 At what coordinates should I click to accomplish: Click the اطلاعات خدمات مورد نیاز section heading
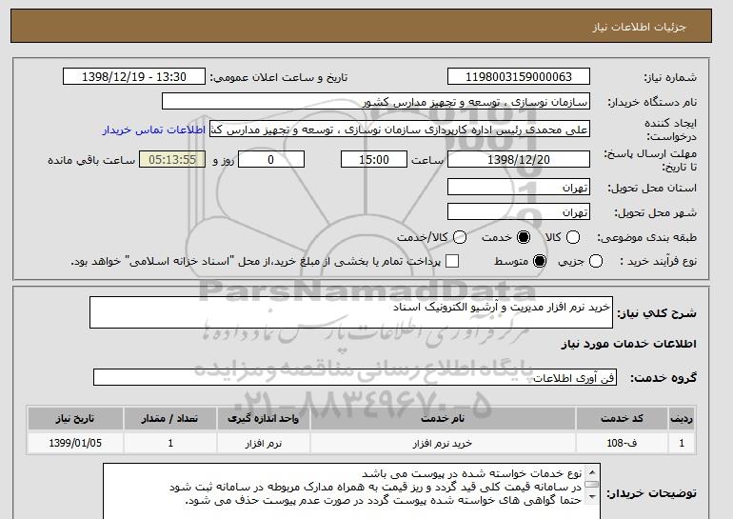[x=628, y=344]
